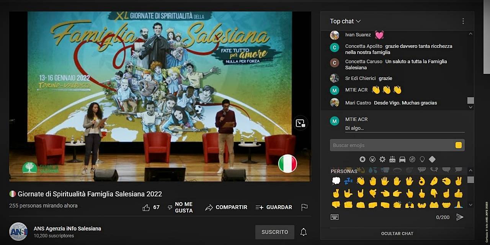Image resolution: width=490 pixels, height=245 pixels.
Task: Jump to nature flower emoji category
Action: [x=382, y=159]
